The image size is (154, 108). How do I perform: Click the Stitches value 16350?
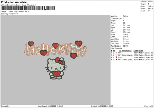click(150, 2)
